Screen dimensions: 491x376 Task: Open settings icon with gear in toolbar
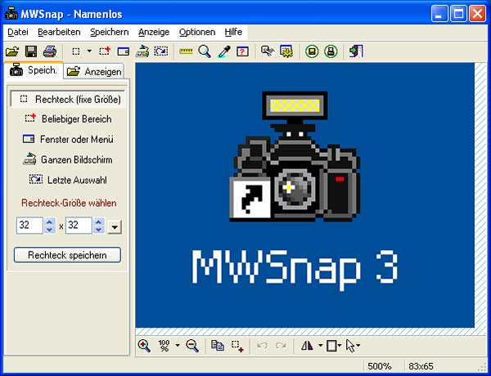(286, 51)
